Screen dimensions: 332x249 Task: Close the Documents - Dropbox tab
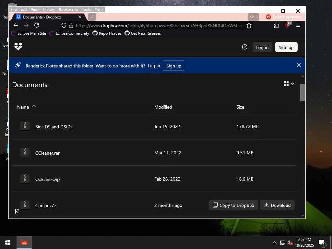point(80,17)
